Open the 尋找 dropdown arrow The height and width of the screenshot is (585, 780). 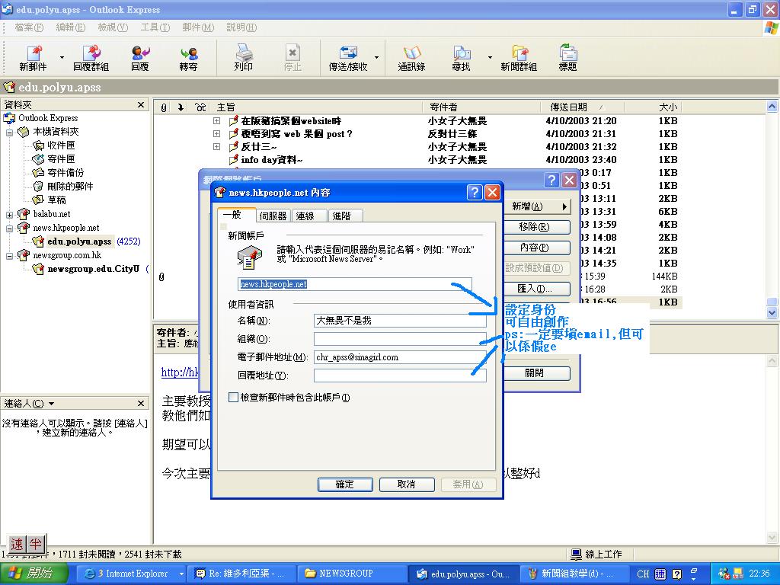point(490,58)
